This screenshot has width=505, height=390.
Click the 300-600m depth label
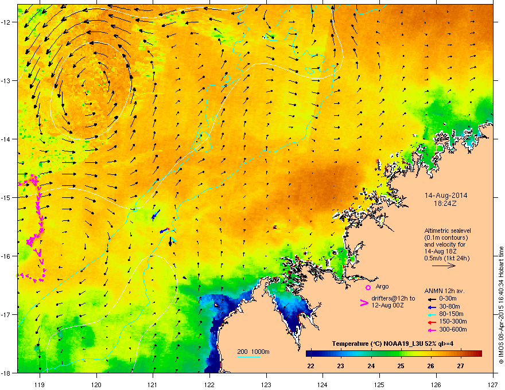[453, 330]
